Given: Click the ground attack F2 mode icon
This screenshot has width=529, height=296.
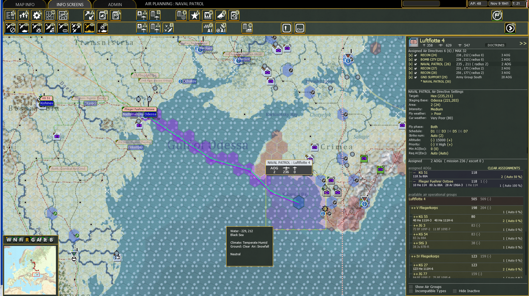Looking at the screenshot, I should pyautogui.click(x=23, y=28).
